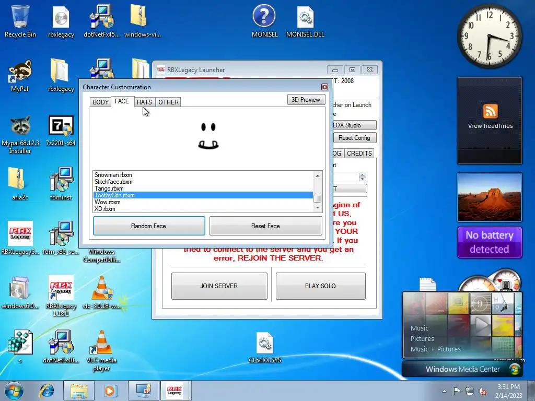The width and height of the screenshot is (535, 401).
Task: Close the Character Customization dialog
Action: tap(324, 87)
